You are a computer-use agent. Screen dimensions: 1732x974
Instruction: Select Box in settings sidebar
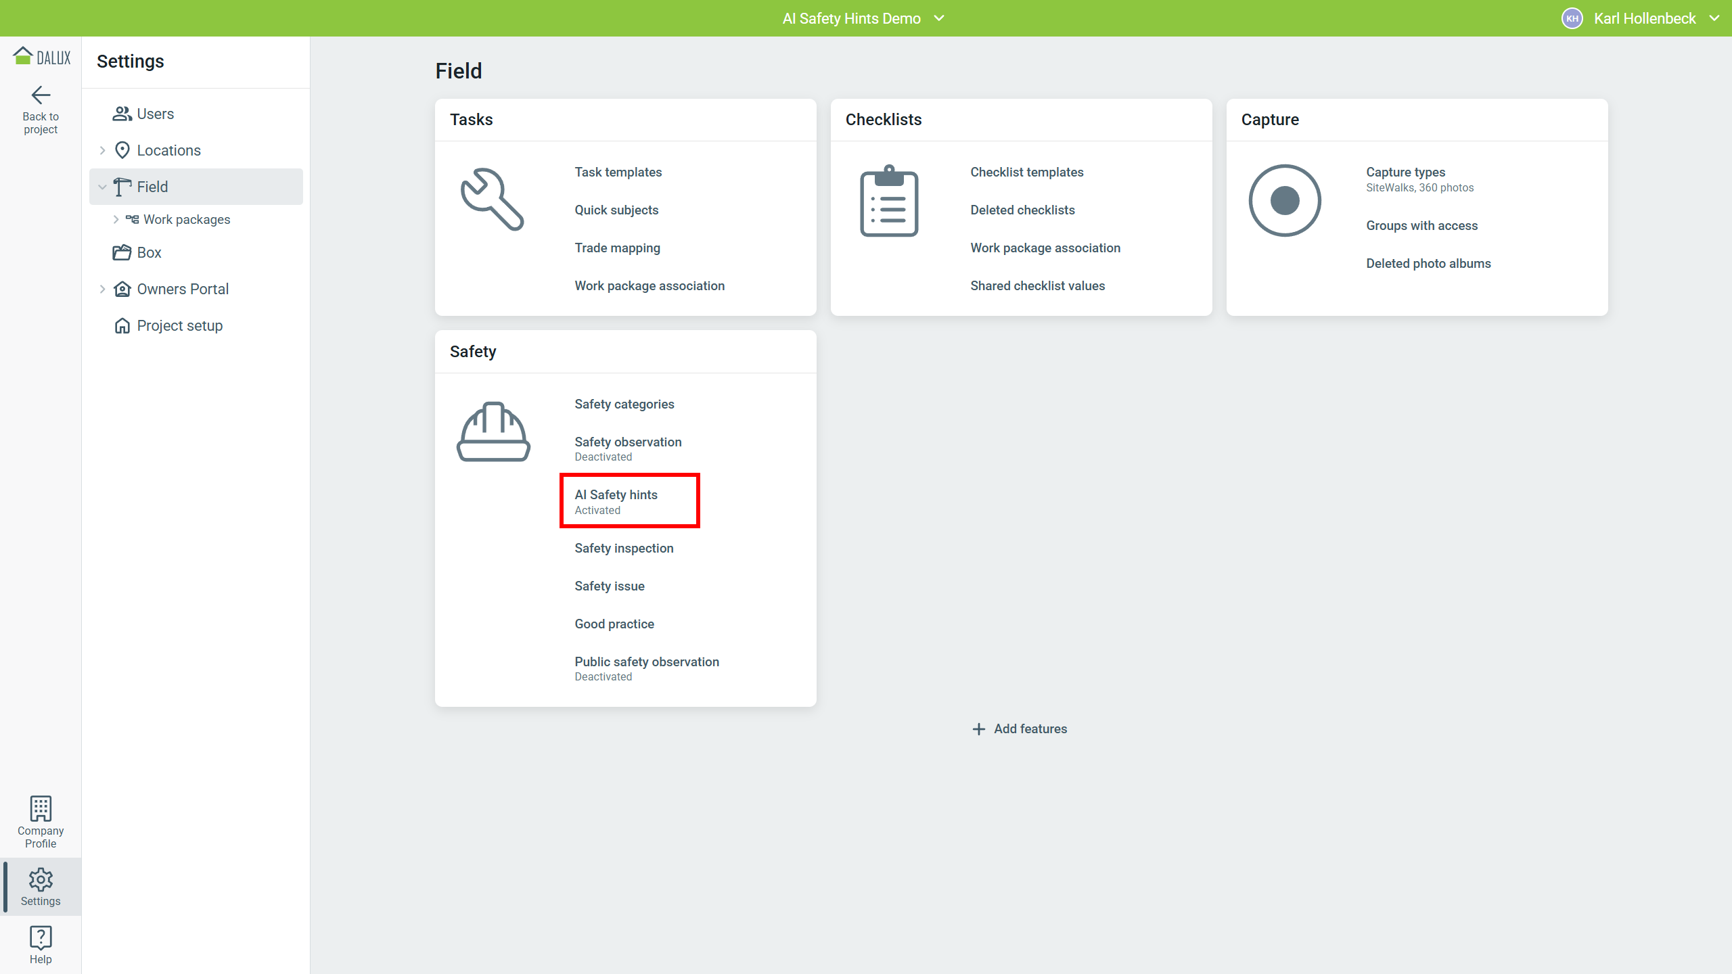point(196,252)
